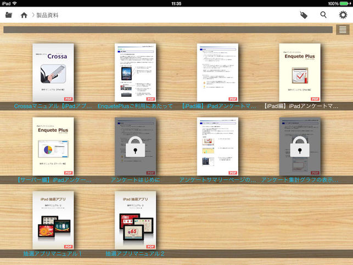The width and height of the screenshot is (353, 265).
Task: Tap locked アンケート集計グラフ document
Action: click(x=300, y=146)
